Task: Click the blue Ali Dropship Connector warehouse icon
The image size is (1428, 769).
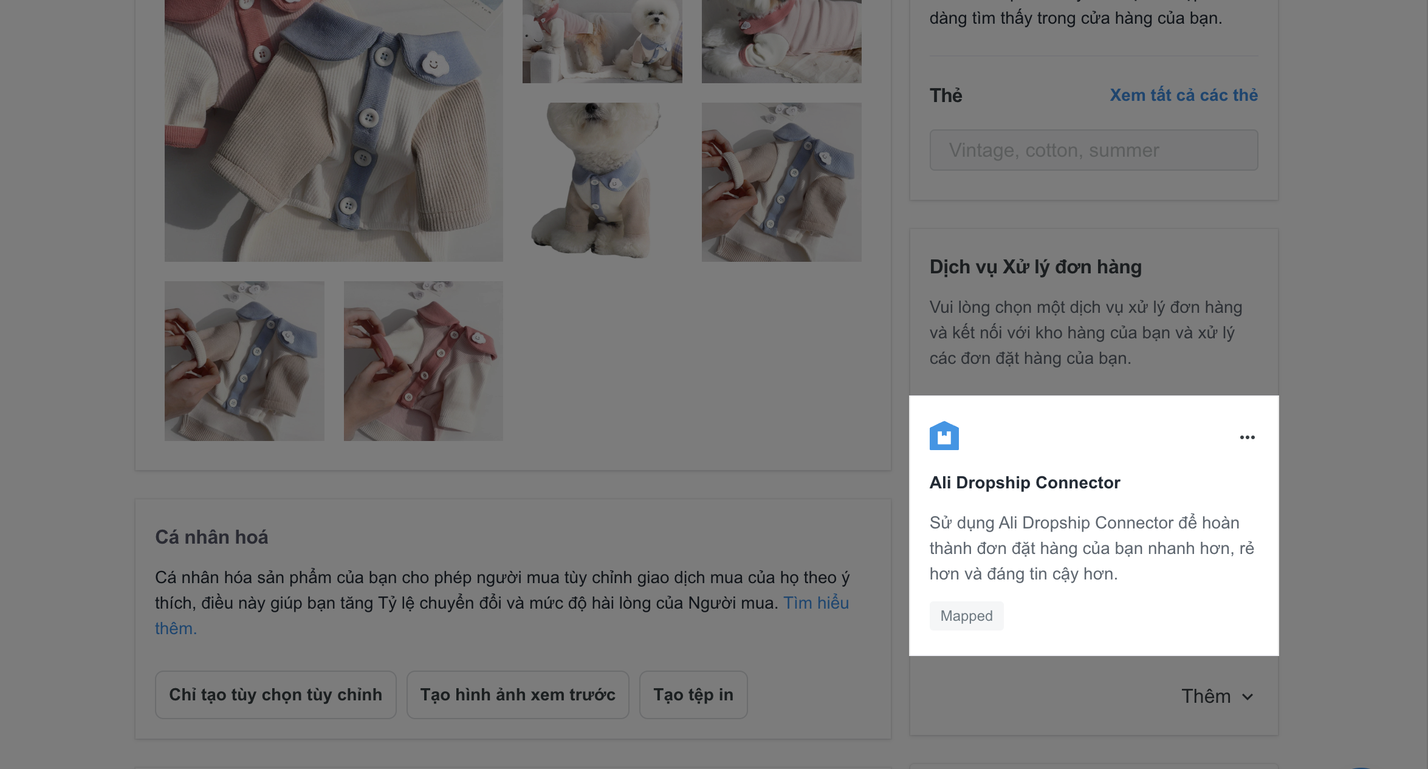Action: pyautogui.click(x=944, y=436)
